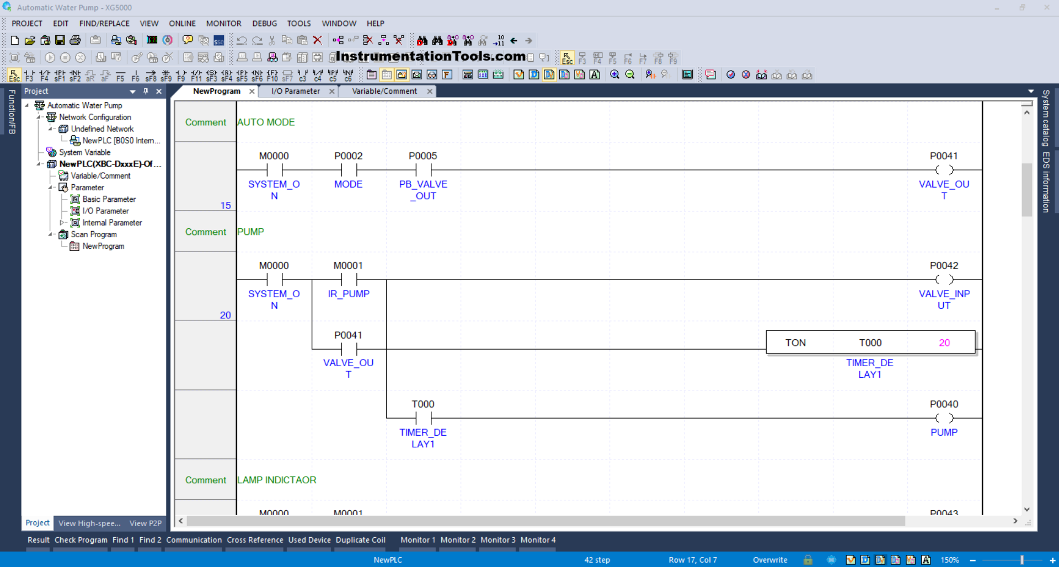Switch to the Variable/Comment tab
1059x567 pixels.
click(384, 92)
